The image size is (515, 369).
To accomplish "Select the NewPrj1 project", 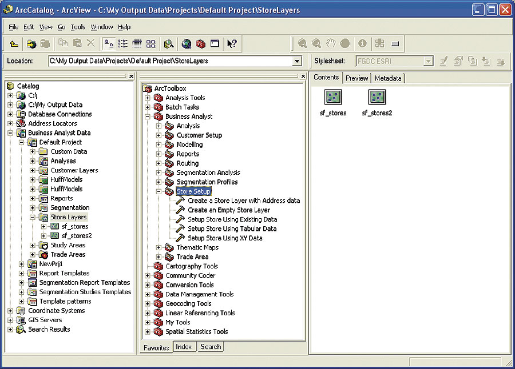I will point(51,264).
